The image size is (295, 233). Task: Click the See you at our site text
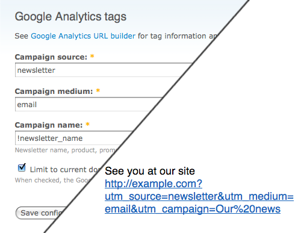[150, 171]
